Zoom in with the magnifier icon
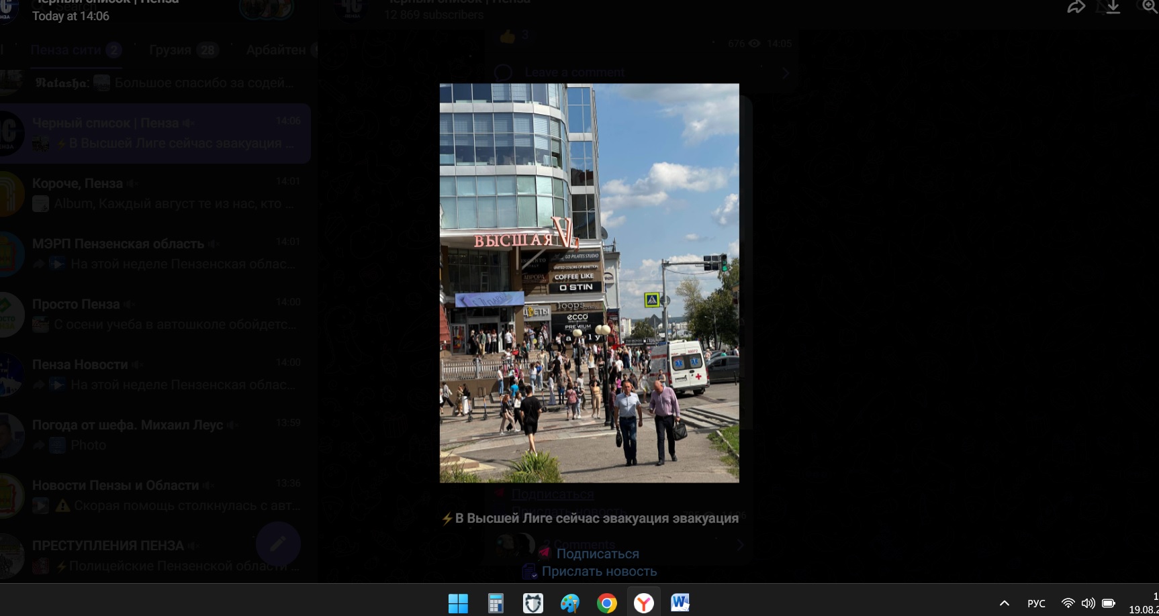Screen dimensions: 1159x616 (x=1150, y=7)
